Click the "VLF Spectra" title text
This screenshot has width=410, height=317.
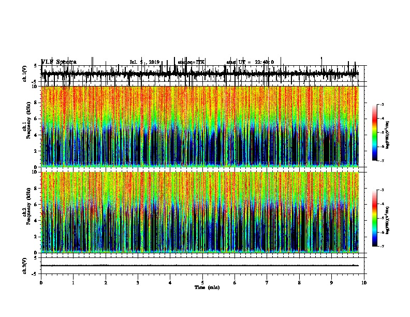[x=59, y=62]
